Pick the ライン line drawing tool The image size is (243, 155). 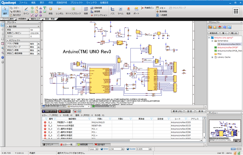26,11
